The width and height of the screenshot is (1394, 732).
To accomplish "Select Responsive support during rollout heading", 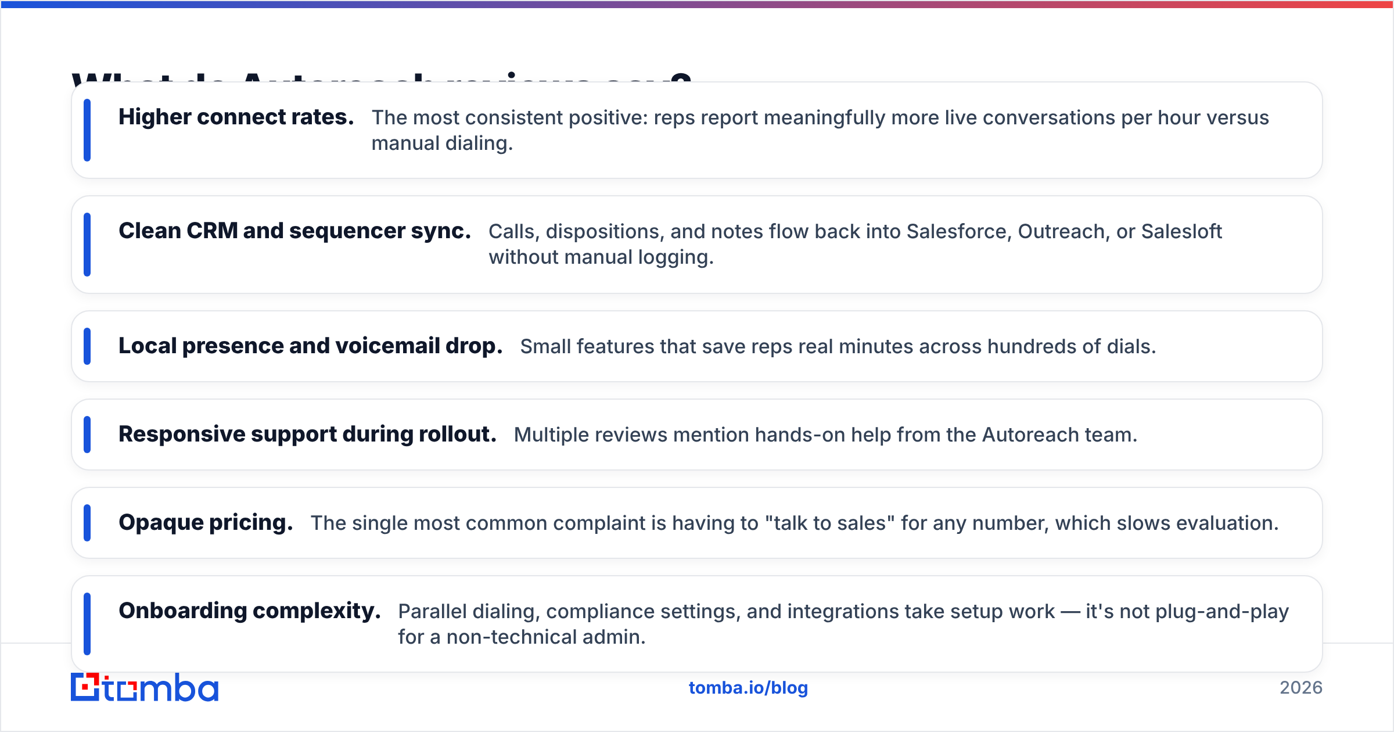I will [307, 435].
